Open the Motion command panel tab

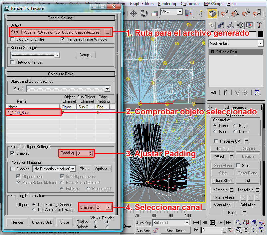pyautogui.click(x=240, y=25)
